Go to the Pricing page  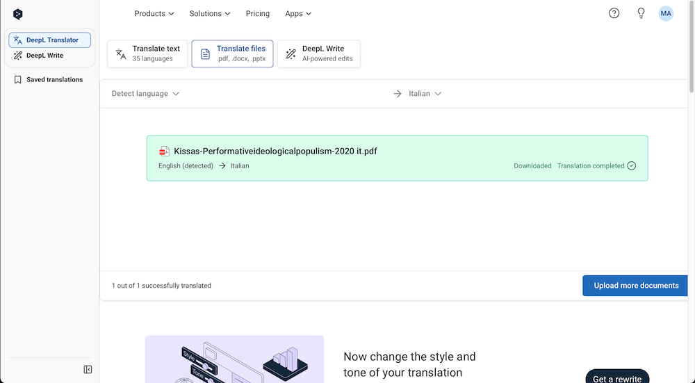click(258, 14)
